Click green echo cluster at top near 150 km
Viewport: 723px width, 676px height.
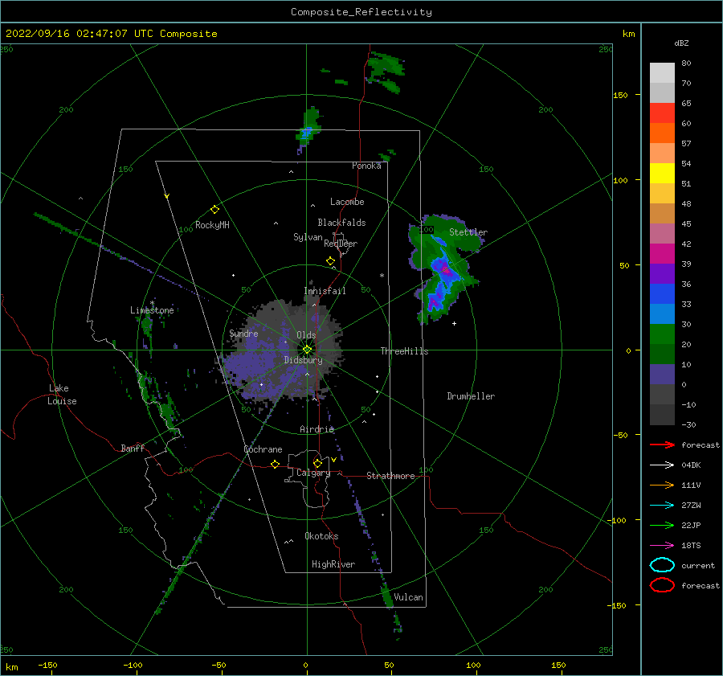(386, 72)
